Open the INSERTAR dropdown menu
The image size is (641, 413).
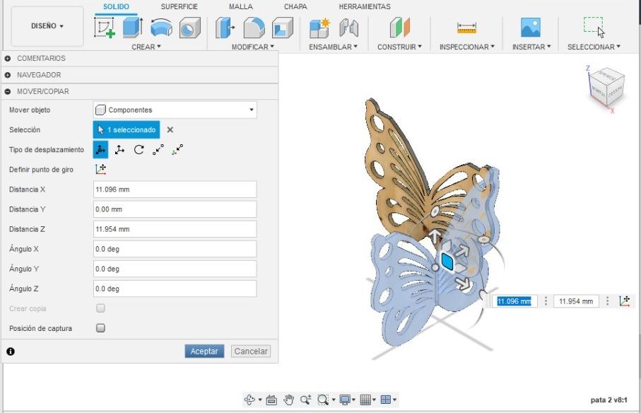tap(531, 47)
